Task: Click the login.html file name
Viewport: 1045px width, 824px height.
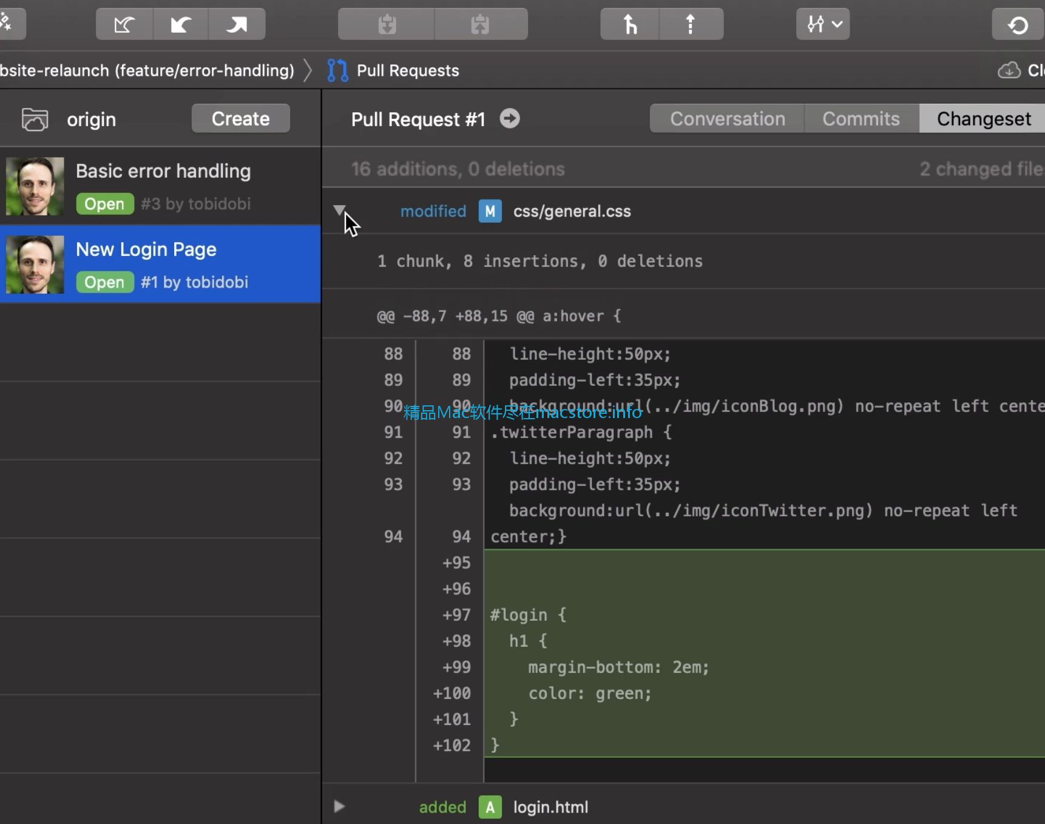Action: click(x=550, y=807)
